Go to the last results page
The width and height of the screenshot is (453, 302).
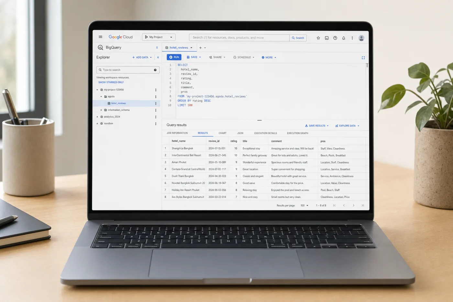[363, 205]
